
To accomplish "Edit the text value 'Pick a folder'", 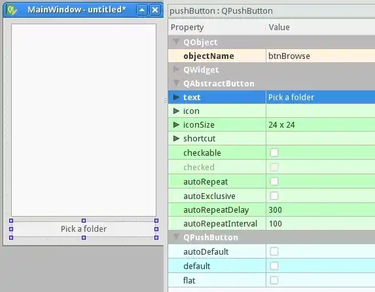I will coord(321,97).
